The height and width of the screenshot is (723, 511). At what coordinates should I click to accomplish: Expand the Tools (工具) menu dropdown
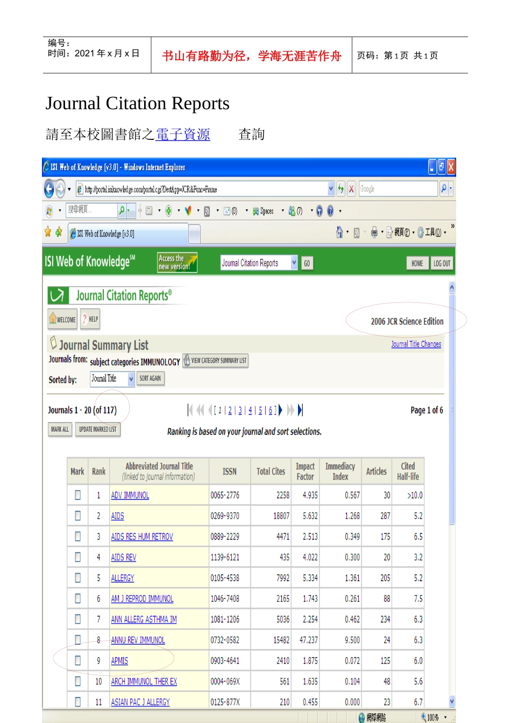pyautogui.click(x=445, y=233)
